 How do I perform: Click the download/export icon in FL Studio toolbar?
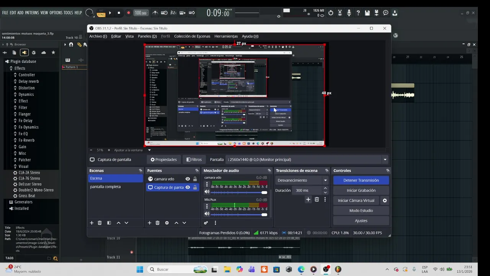(x=395, y=13)
